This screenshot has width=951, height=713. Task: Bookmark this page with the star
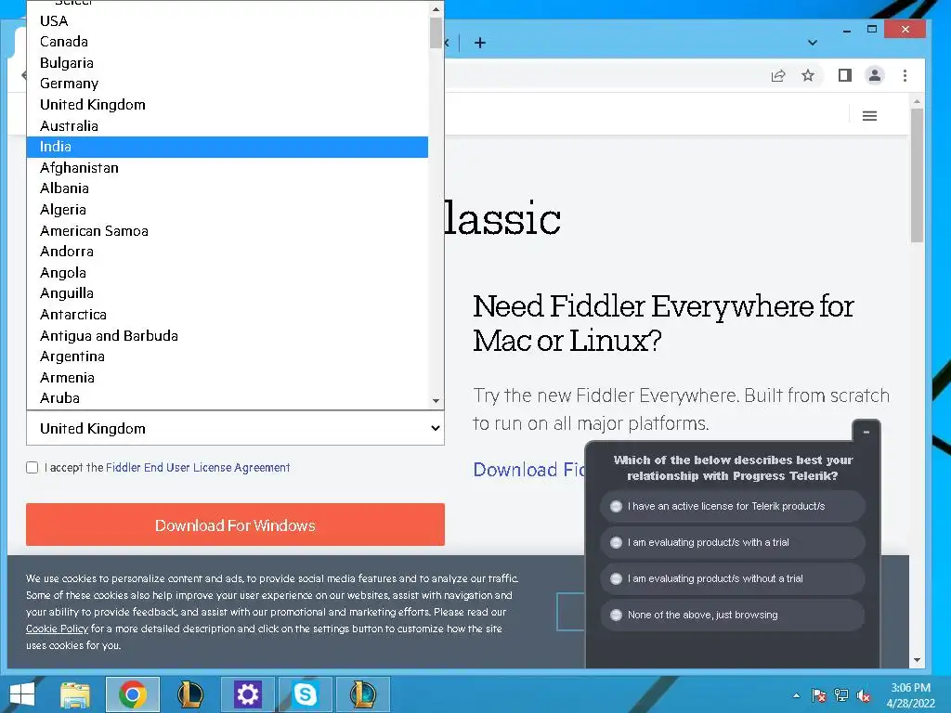pos(808,75)
